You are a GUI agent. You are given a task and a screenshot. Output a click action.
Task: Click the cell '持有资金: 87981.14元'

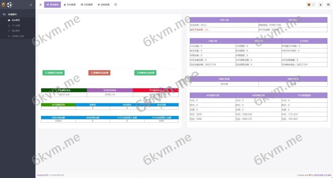coord(293,25)
